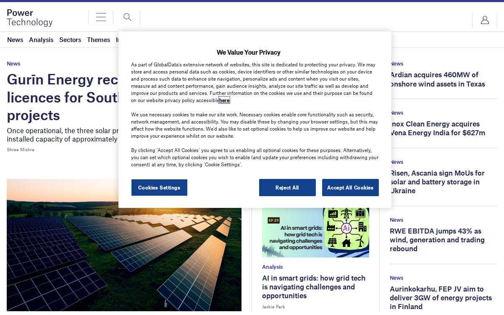Image resolution: width=504 pixels, height=315 pixels.
Task: Read 'AI in smart grids' article headline
Action: 314,287
